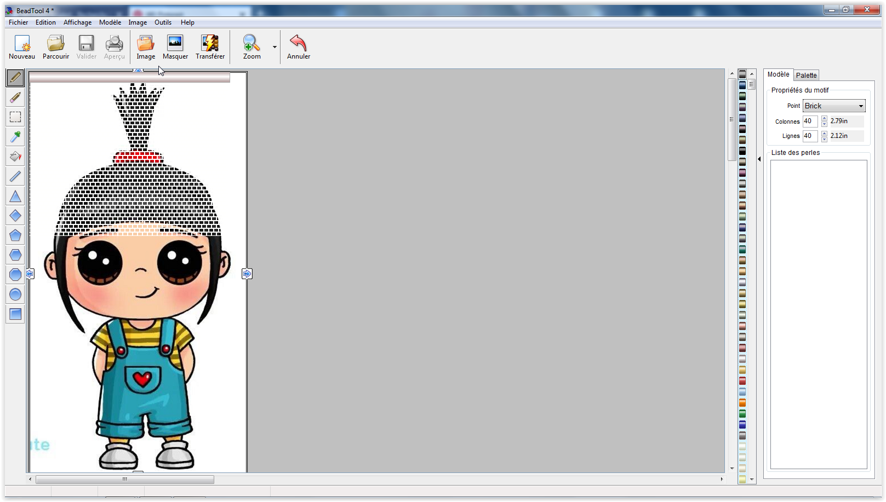Click Nouveau to create new pattern
The width and height of the screenshot is (886, 502).
coord(22,47)
